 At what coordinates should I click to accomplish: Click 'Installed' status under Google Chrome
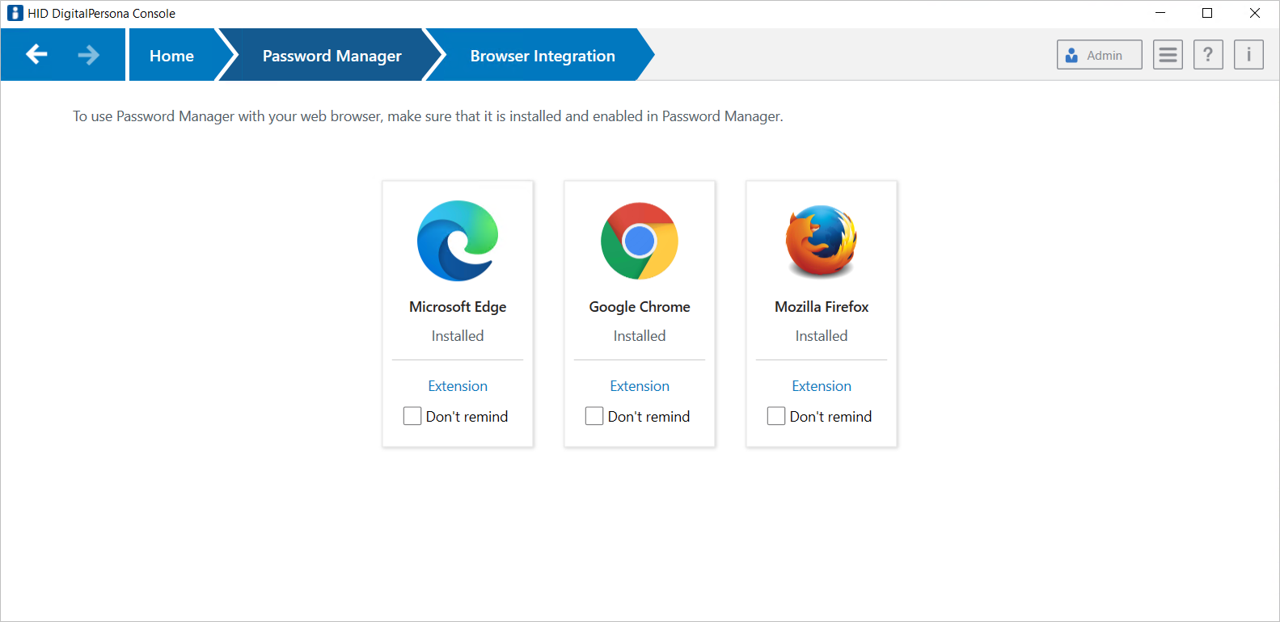point(640,336)
